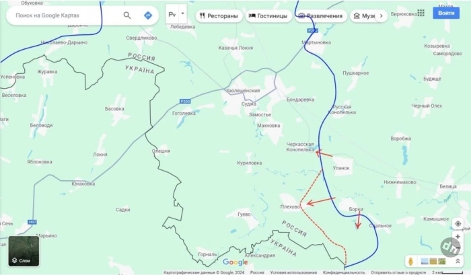Select the Музеи category chip
This screenshot has width=471, height=275.
point(363,16)
